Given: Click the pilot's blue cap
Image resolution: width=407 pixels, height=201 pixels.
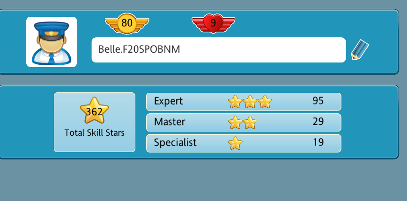Looking at the screenshot, I should point(52,29).
